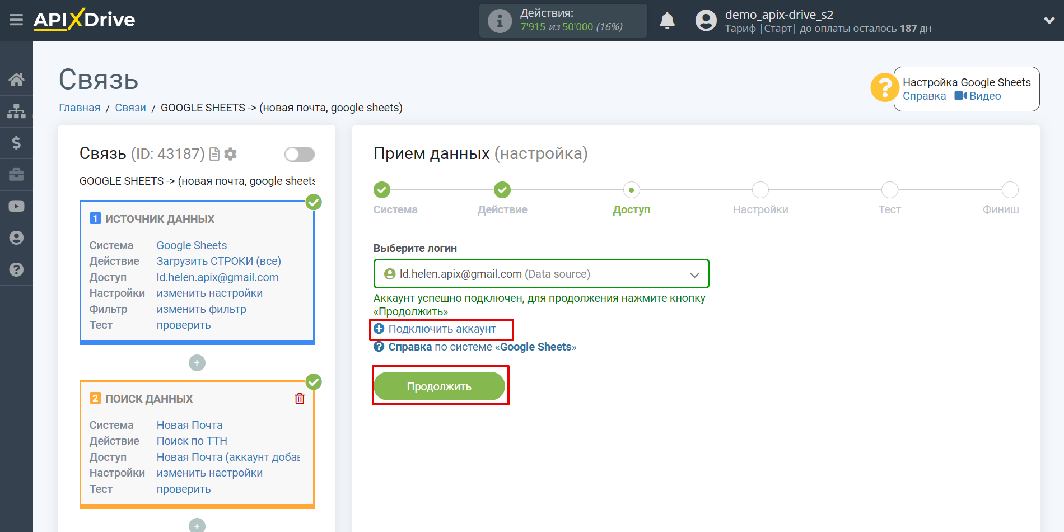Image resolution: width=1064 pixels, height=532 pixels.
Task: Click source проверить test link
Action: [x=184, y=325]
